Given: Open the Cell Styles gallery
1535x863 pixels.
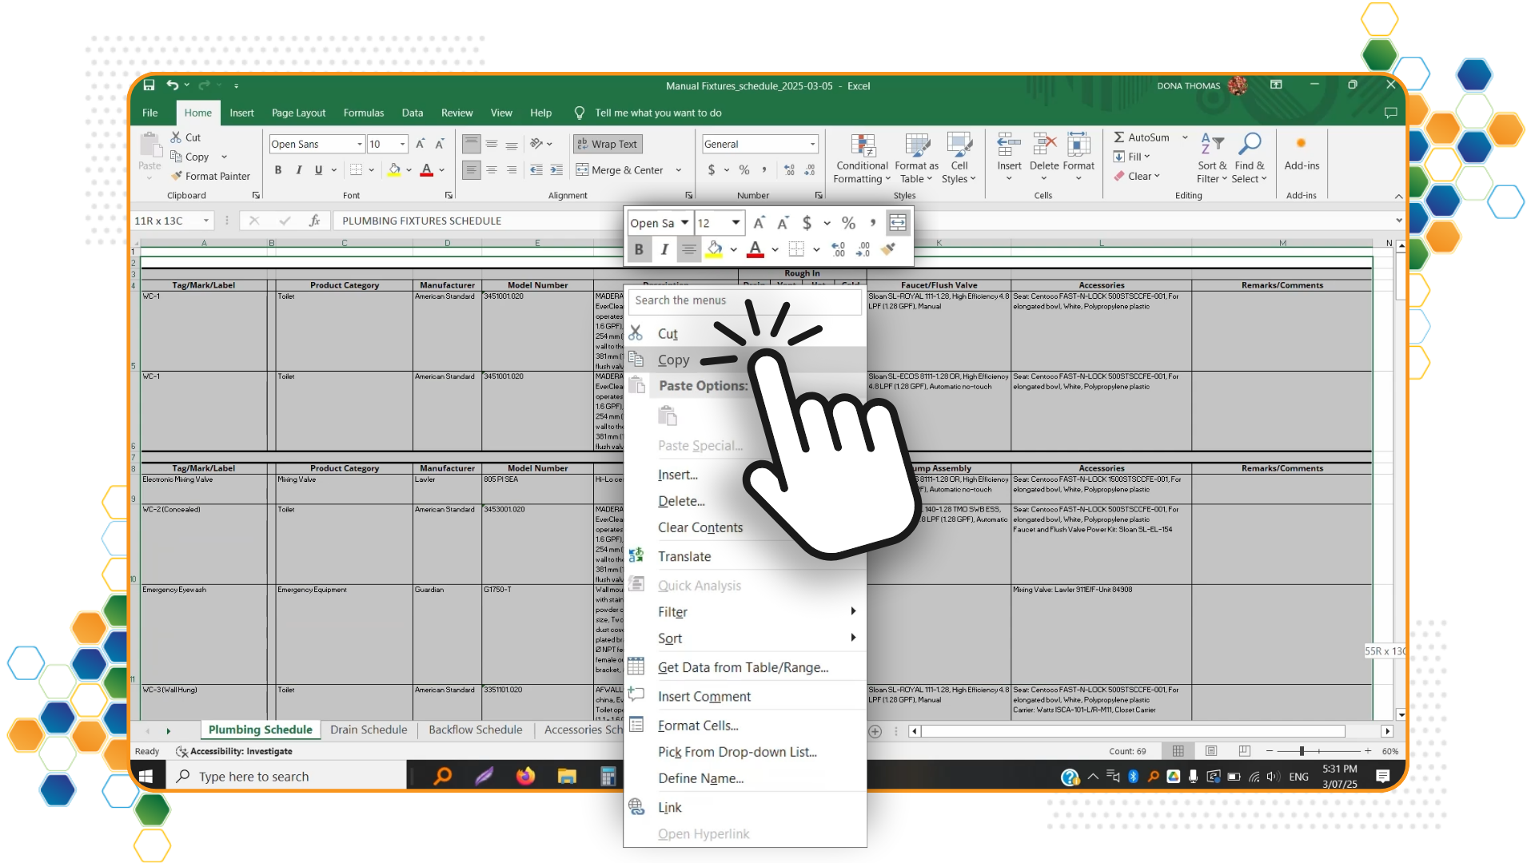Looking at the screenshot, I should (x=959, y=158).
